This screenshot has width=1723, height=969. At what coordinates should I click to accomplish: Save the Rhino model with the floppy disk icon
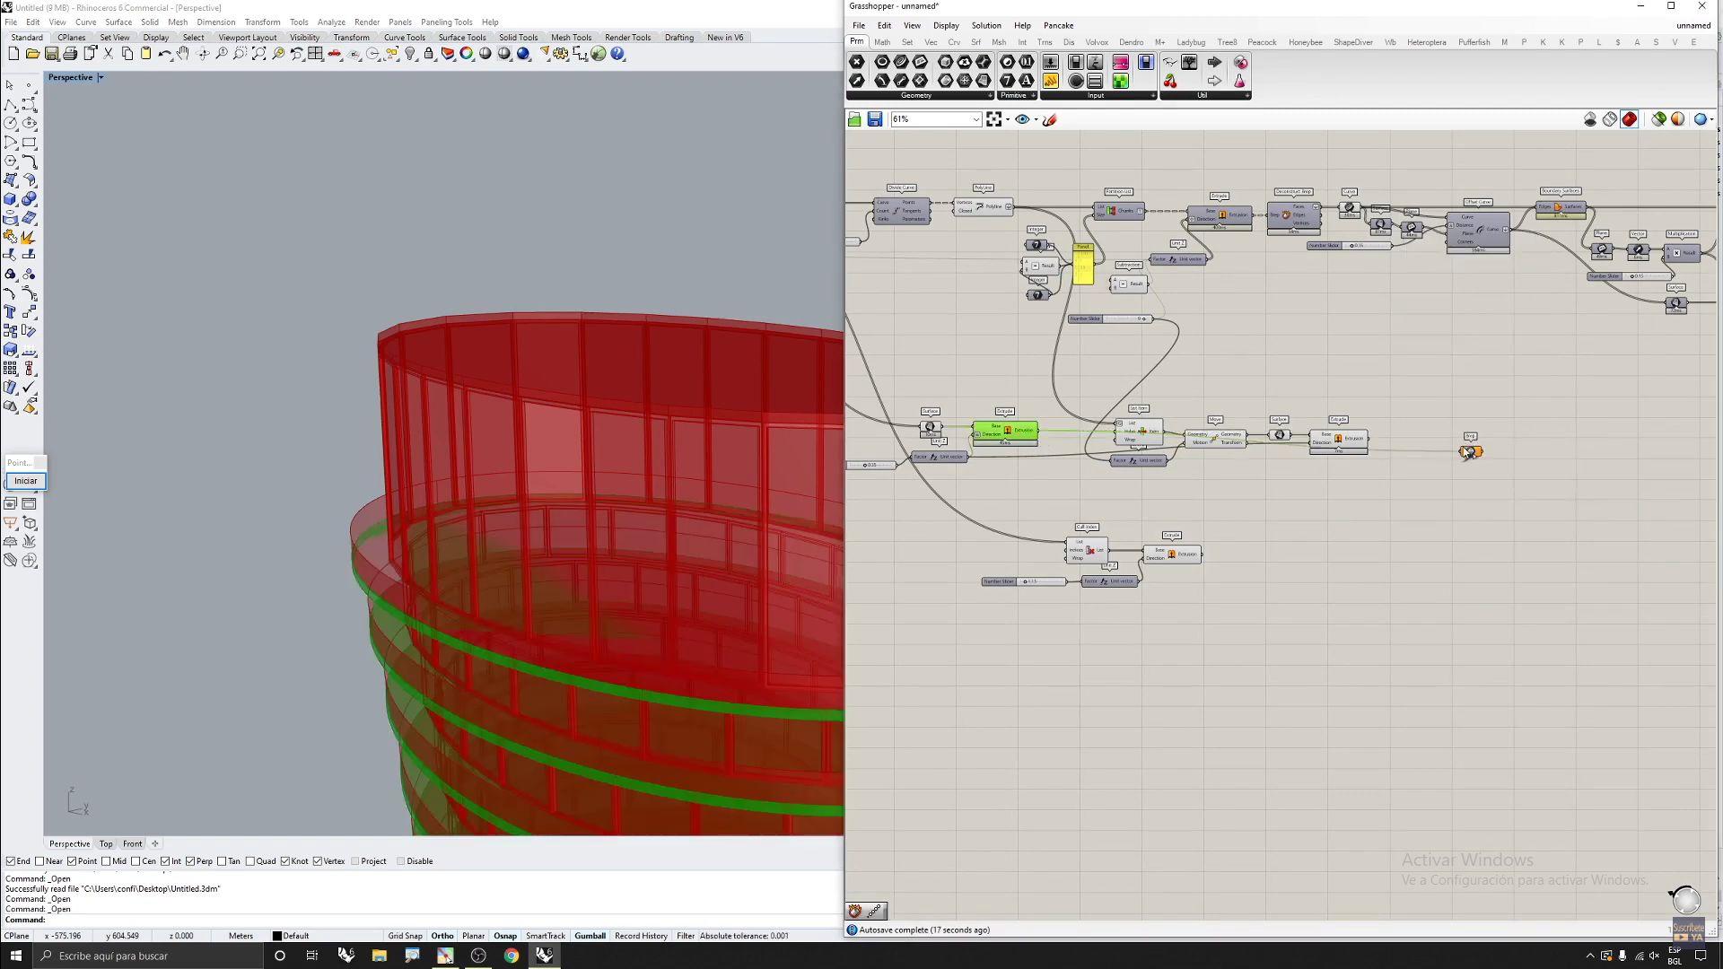tap(51, 54)
